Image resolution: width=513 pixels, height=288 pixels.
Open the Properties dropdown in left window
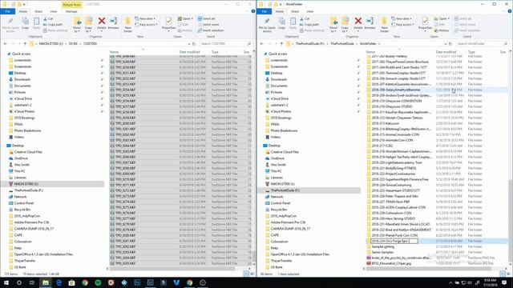pyautogui.click(x=168, y=30)
